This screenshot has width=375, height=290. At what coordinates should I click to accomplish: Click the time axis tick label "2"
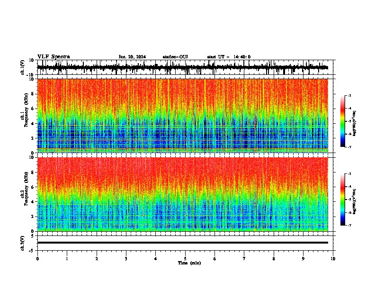click(97, 259)
